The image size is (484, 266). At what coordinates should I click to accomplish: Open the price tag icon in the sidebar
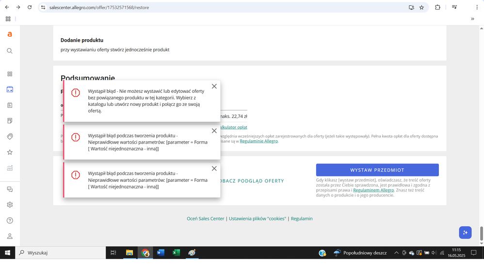(10, 136)
